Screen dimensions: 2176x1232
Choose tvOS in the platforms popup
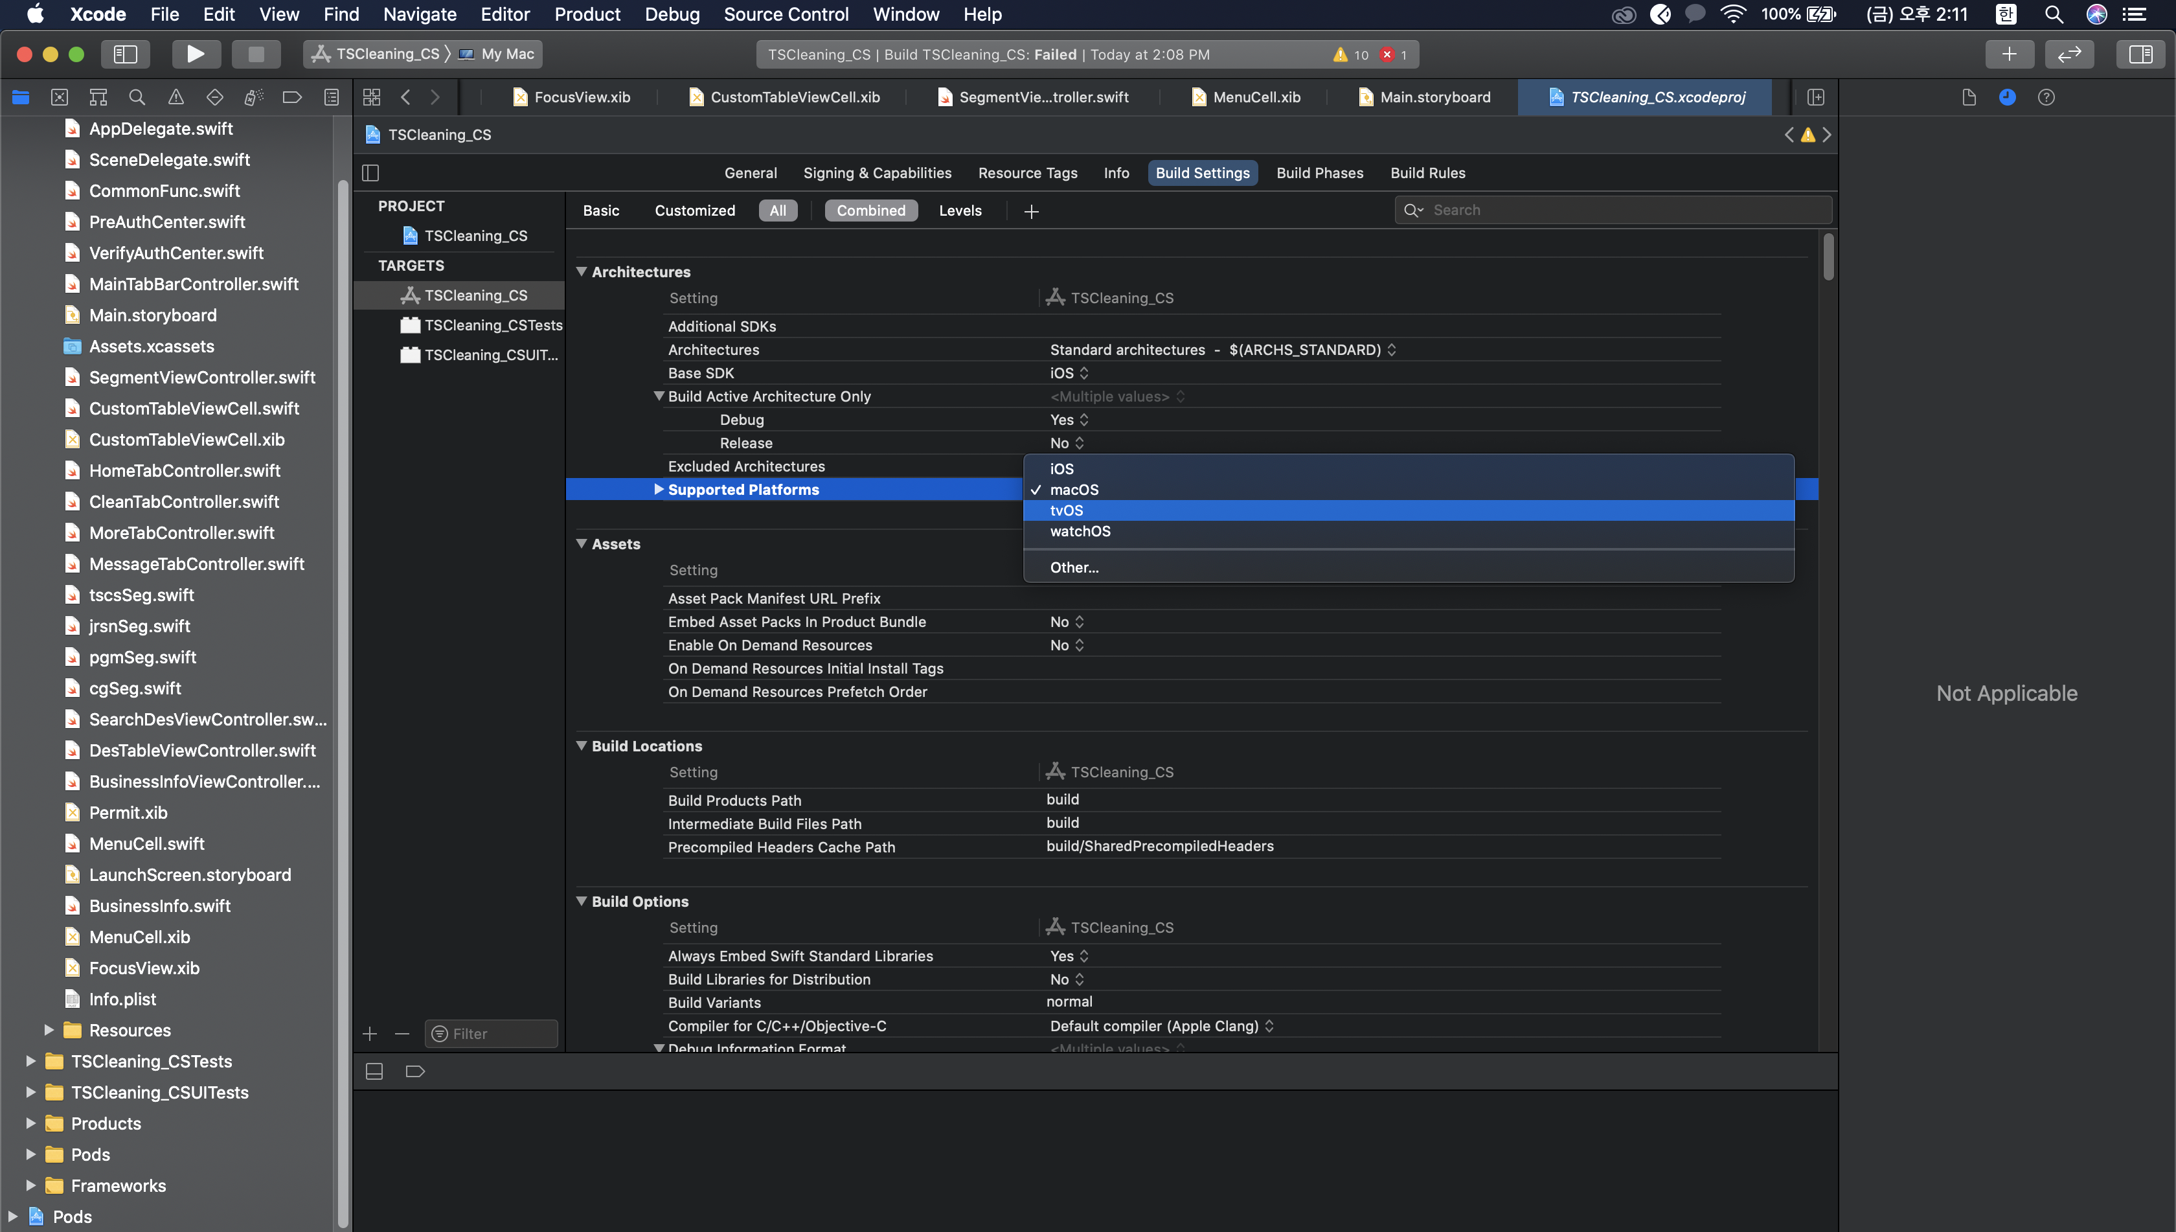click(1408, 510)
